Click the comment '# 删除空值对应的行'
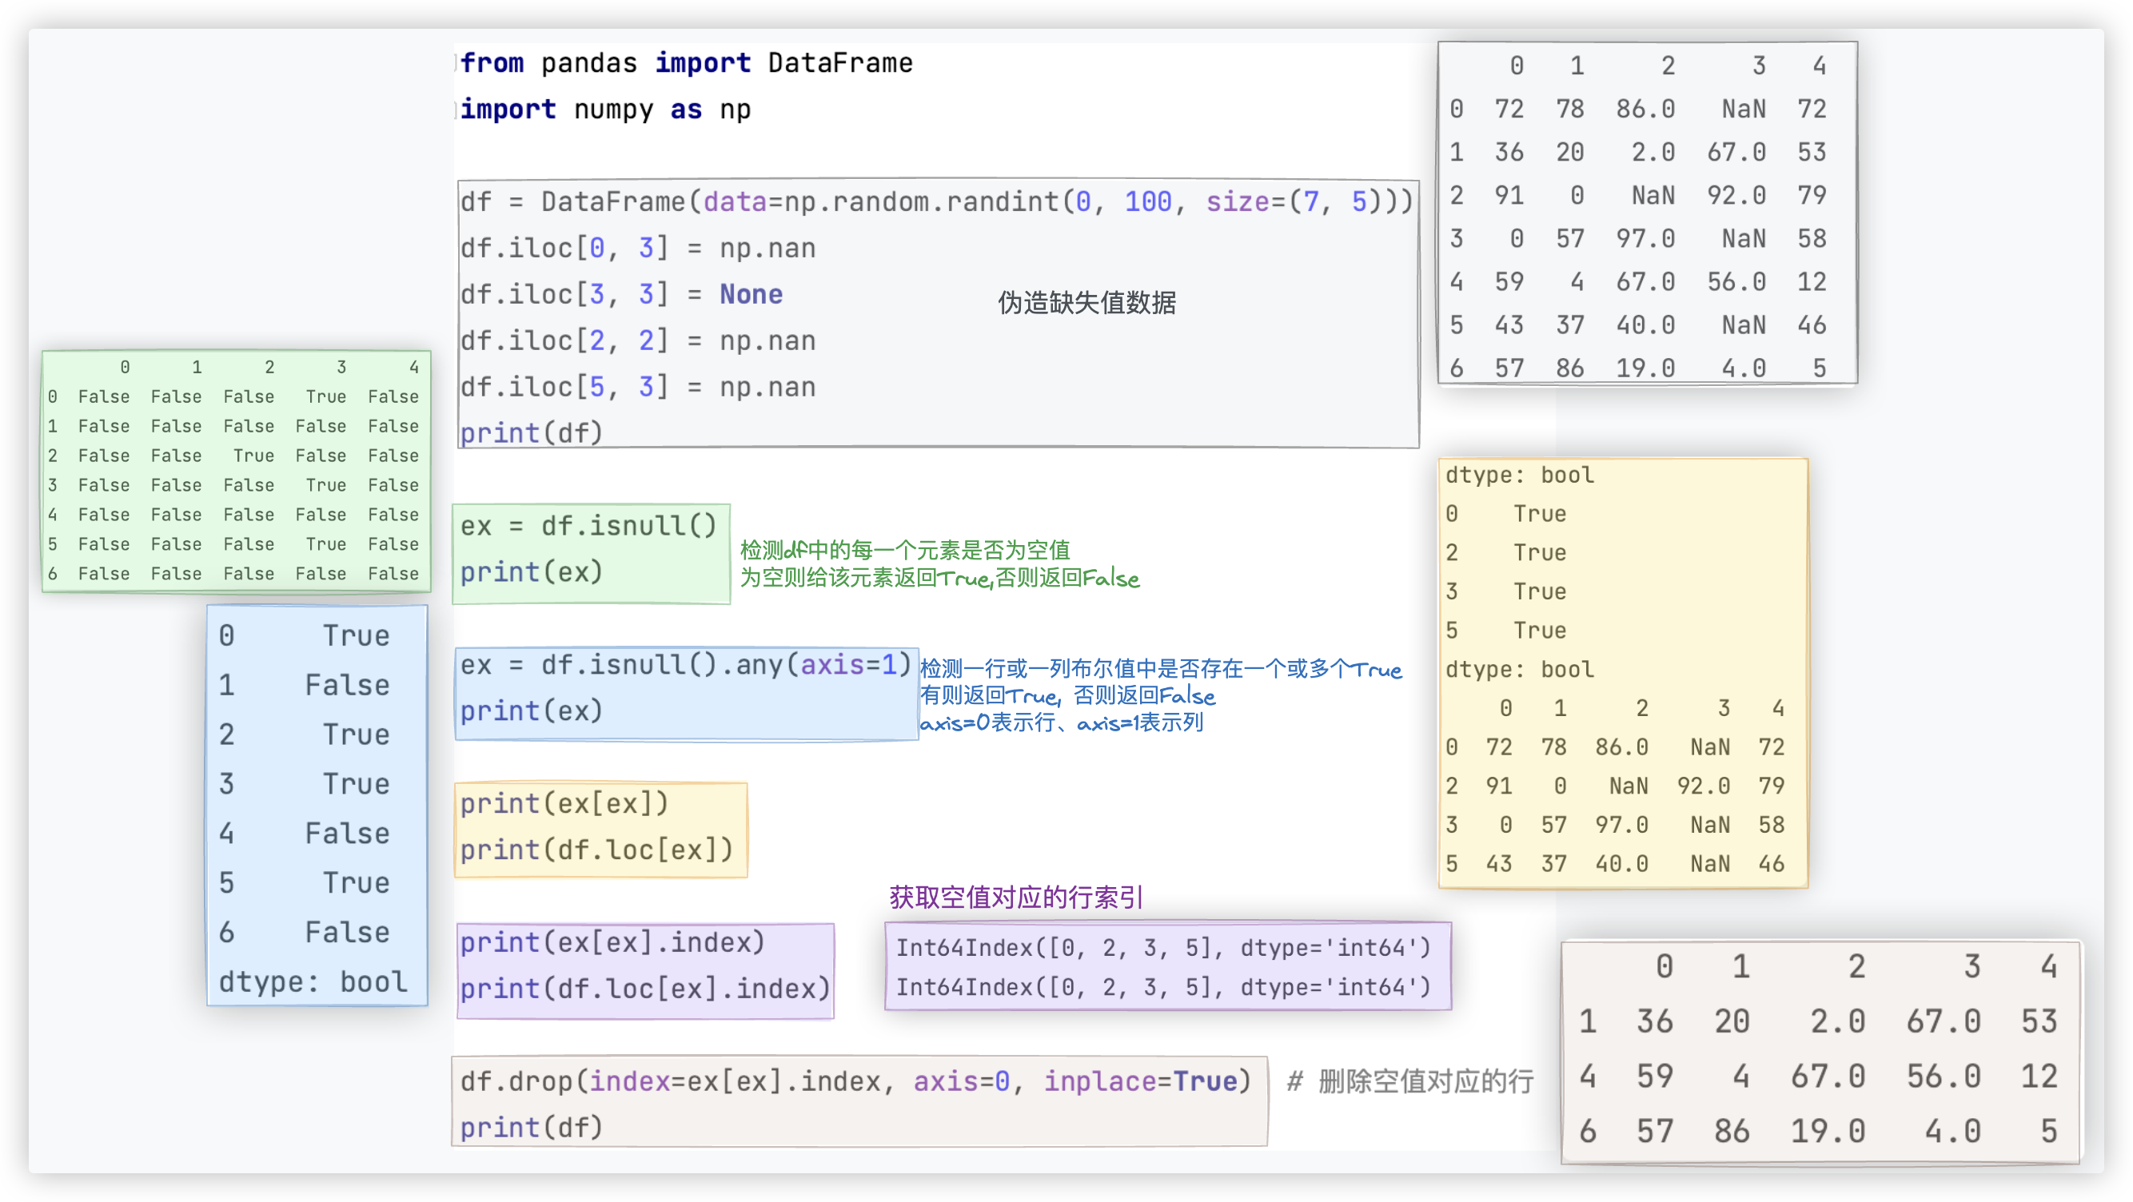The width and height of the screenshot is (2133, 1202). click(x=1409, y=1082)
